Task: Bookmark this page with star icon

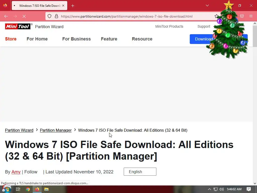Action: point(216,16)
